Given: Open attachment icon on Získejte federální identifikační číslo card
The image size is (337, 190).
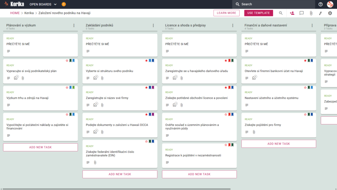Looking at the screenshot, I should (95, 162).
